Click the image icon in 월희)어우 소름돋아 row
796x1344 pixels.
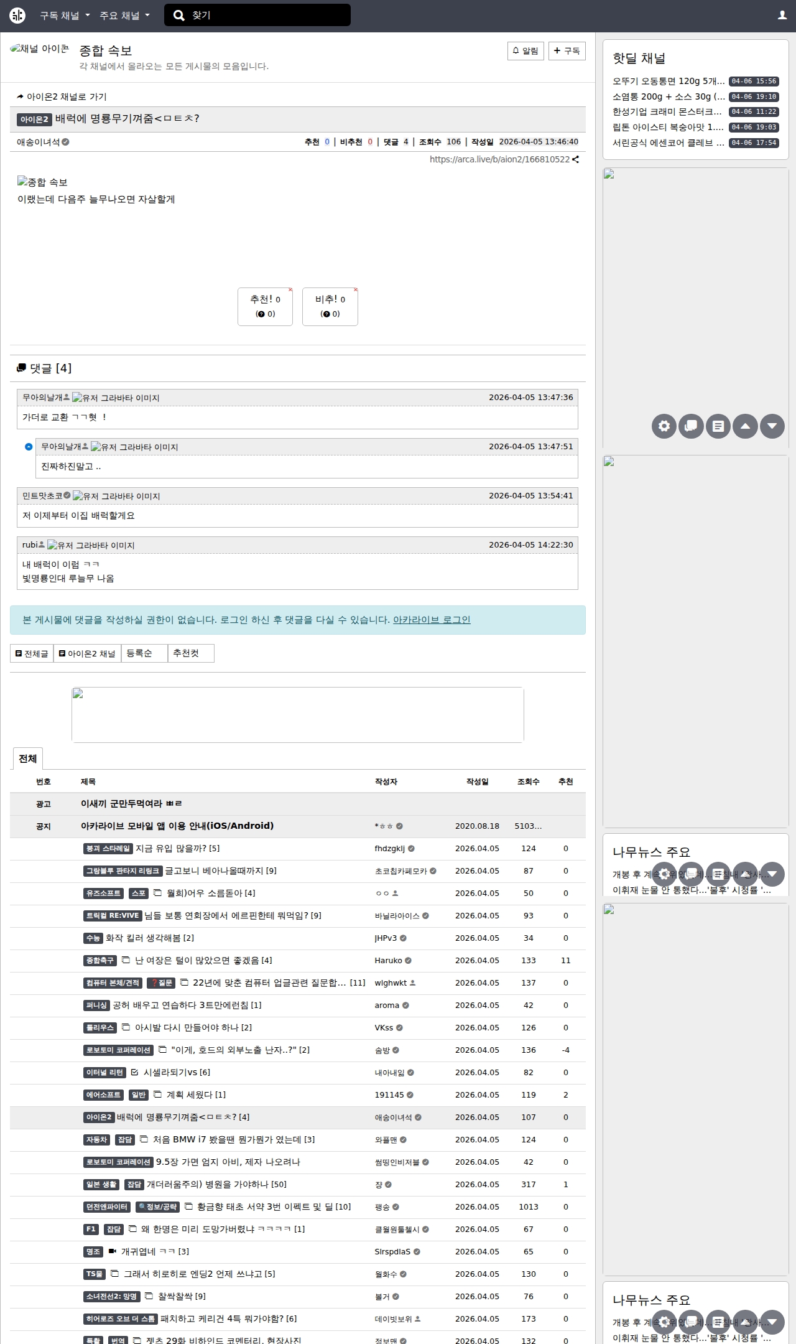click(x=157, y=893)
